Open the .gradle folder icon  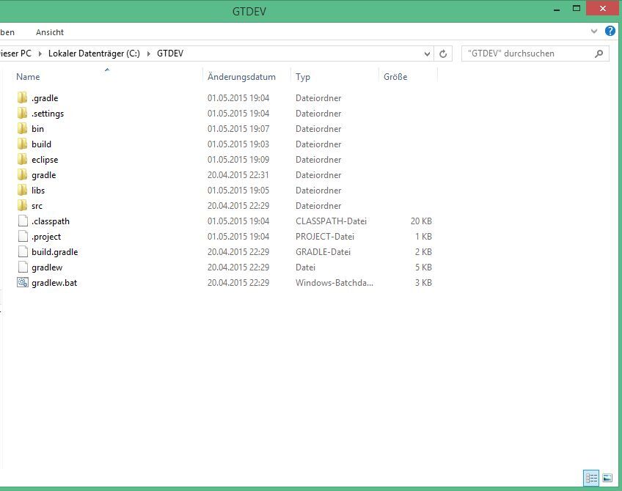[23, 97]
